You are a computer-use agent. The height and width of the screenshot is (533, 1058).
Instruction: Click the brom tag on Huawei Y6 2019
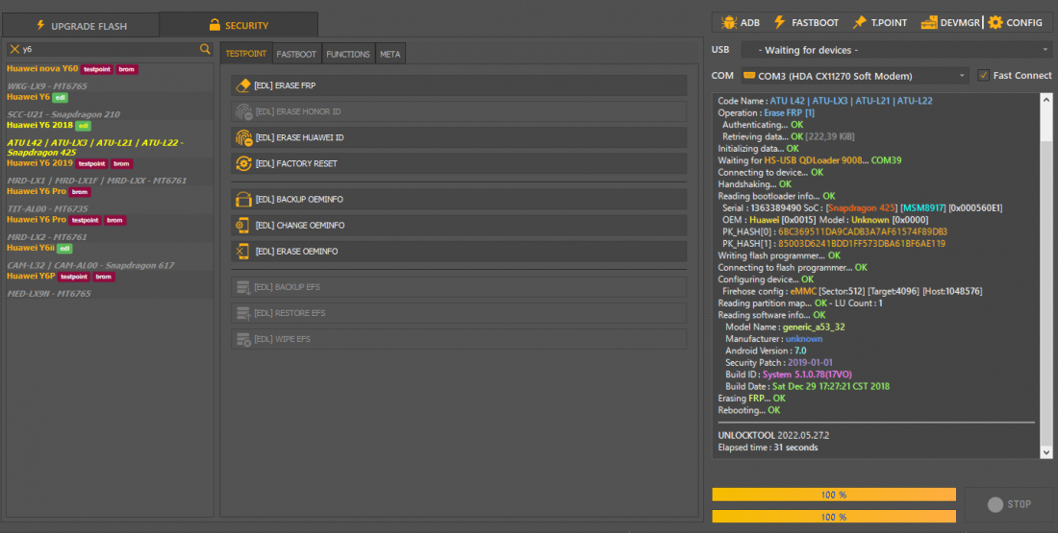[x=121, y=163]
